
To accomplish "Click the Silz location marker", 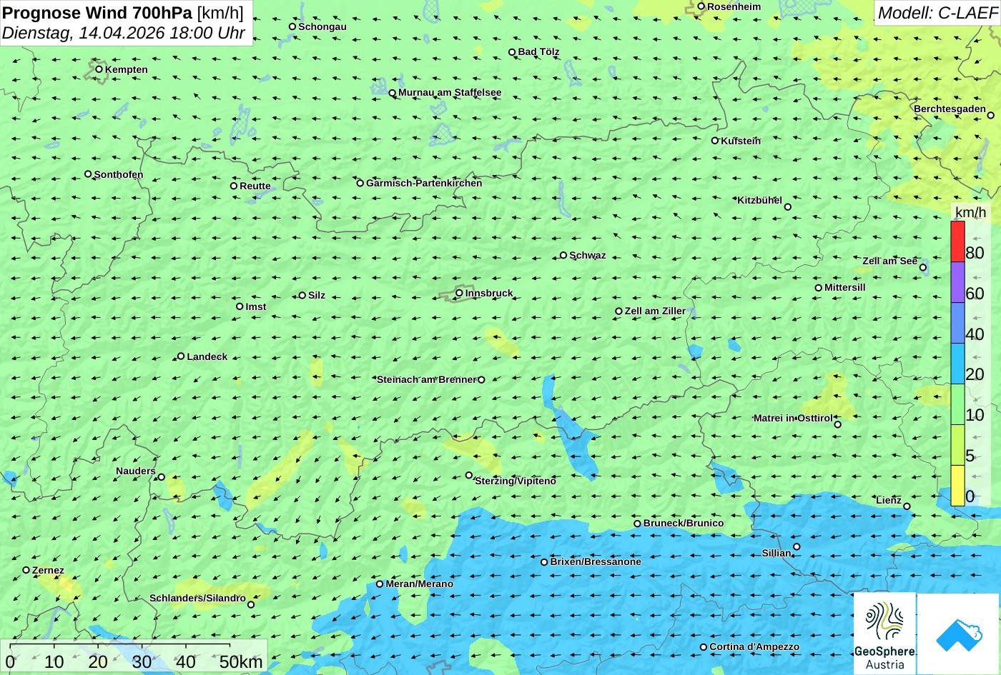I will click(302, 295).
